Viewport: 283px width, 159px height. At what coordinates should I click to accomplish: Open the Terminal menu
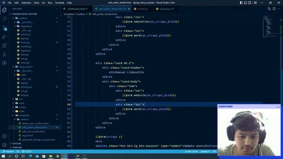coord(59,3)
